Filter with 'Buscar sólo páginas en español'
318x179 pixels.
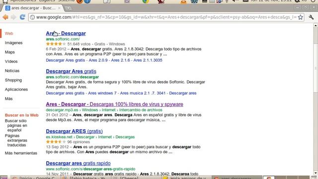click(16, 125)
